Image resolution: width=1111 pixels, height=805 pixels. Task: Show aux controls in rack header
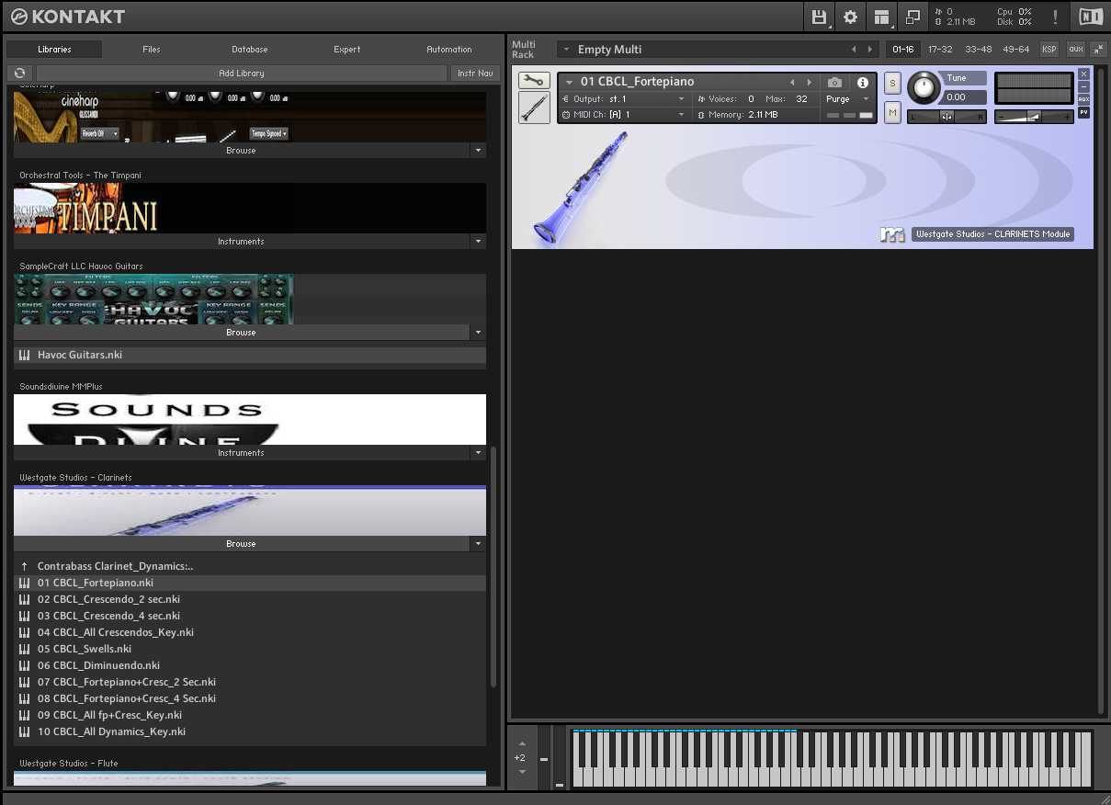1075,49
